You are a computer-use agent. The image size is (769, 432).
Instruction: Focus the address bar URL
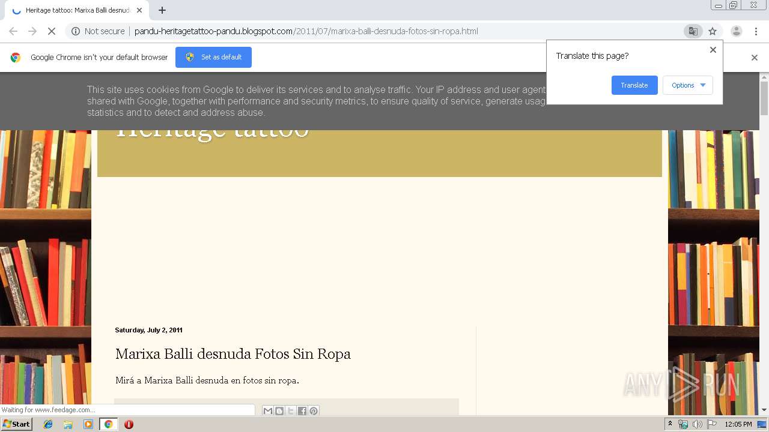click(x=306, y=31)
